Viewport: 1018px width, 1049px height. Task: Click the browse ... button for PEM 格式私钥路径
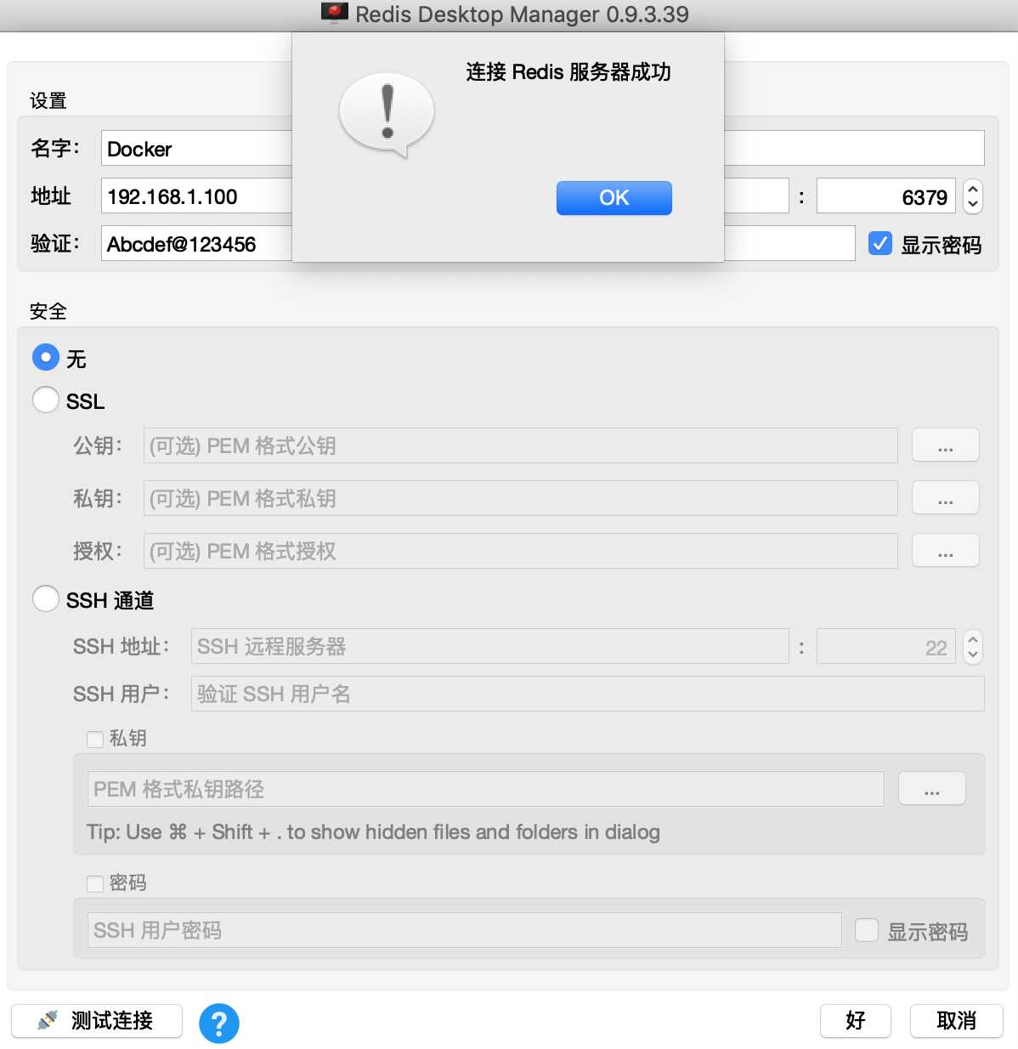click(931, 788)
